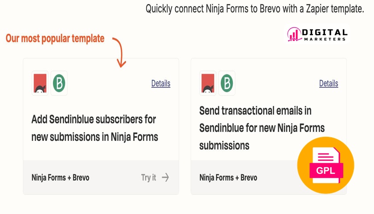Click the Try it button
The width and height of the screenshot is (374, 214).
155,177
